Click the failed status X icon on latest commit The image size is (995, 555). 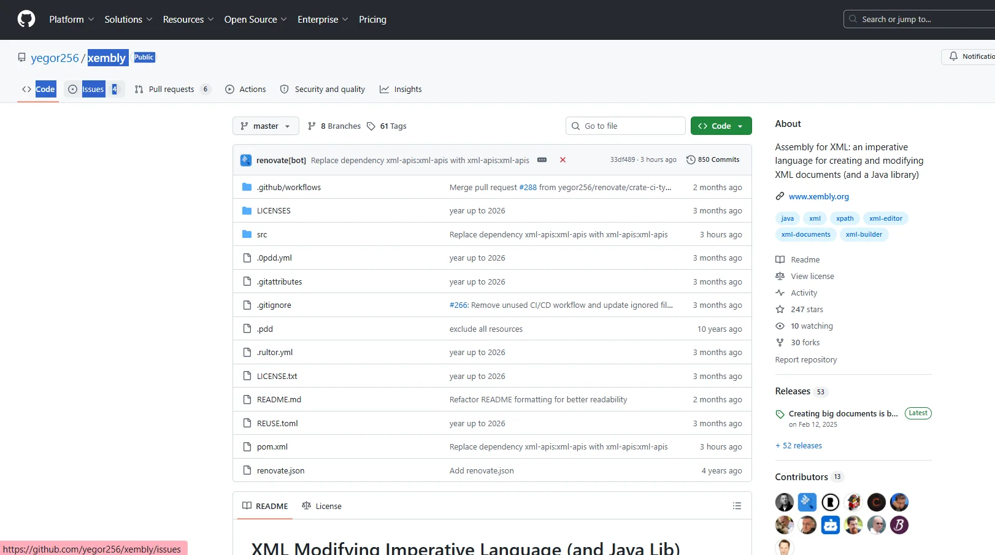(x=563, y=160)
